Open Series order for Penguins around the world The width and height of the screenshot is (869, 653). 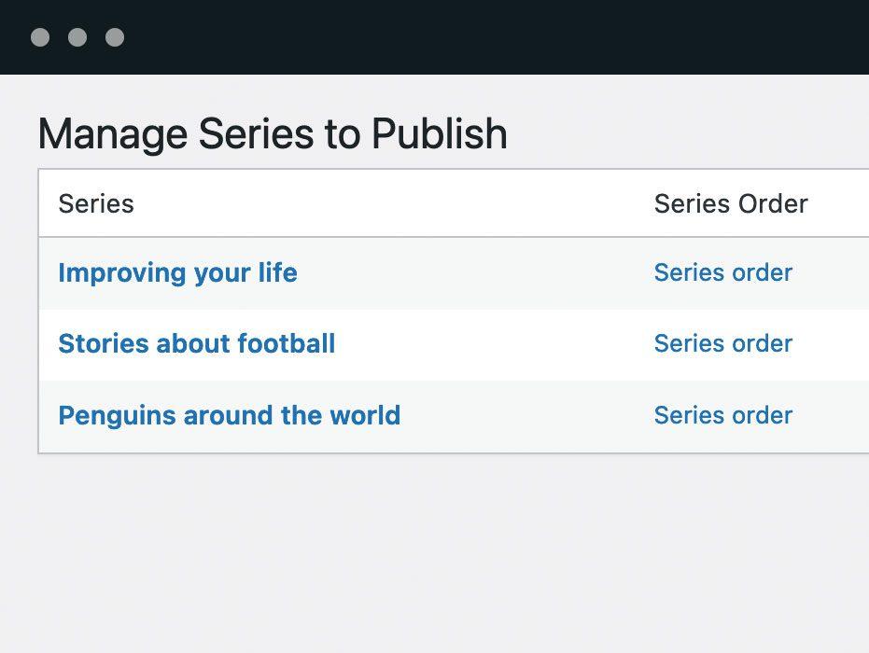(x=723, y=415)
